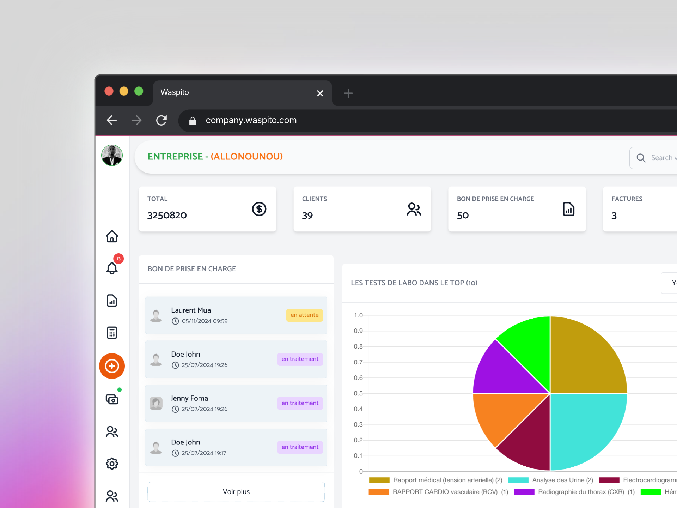Open a new browser tab
677x508 pixels.
(348, 93)
